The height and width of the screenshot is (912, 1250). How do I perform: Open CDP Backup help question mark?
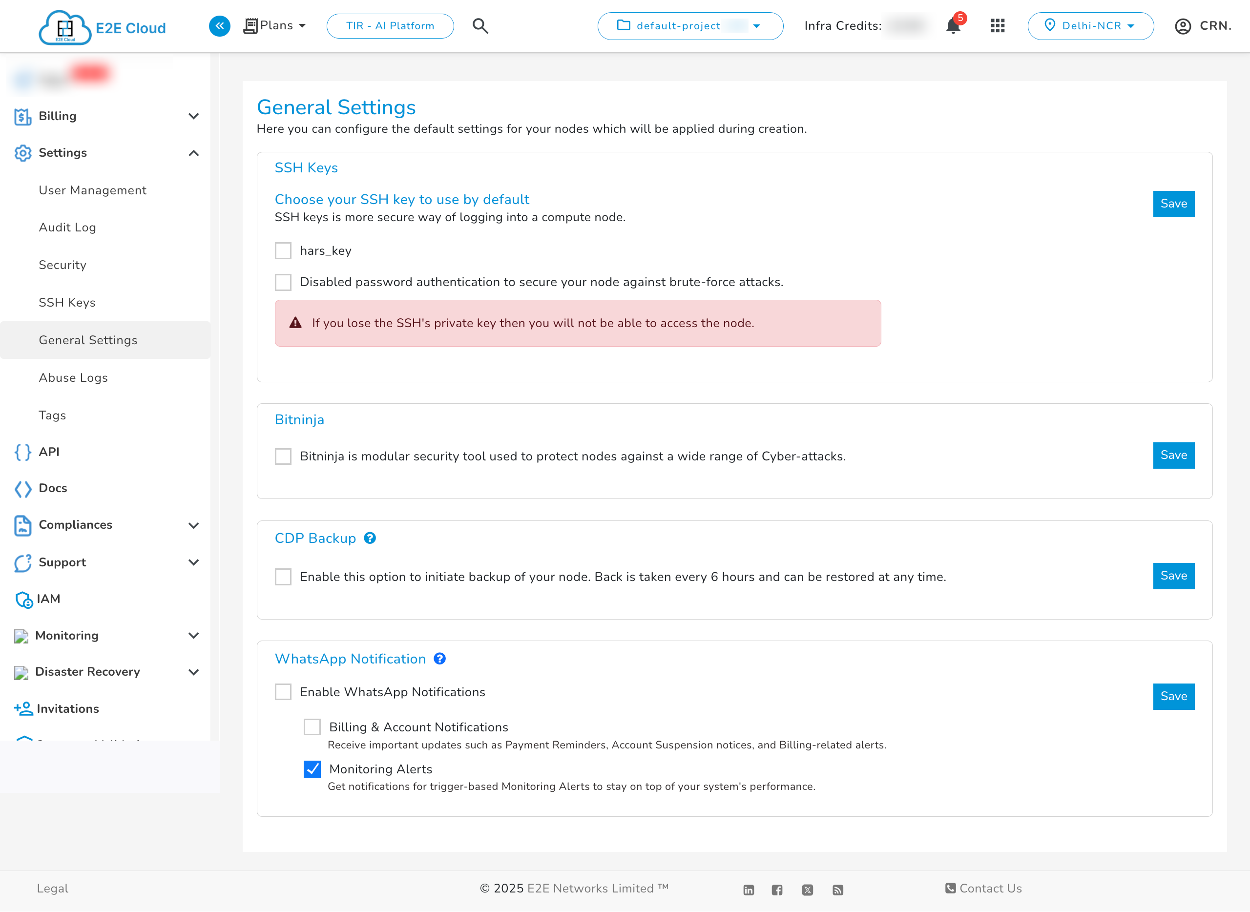coord(369,538)
